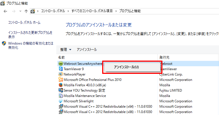Click the Microsoft Silverlight icon
Viewport: 219px width, 115px height.
point(61,101)
